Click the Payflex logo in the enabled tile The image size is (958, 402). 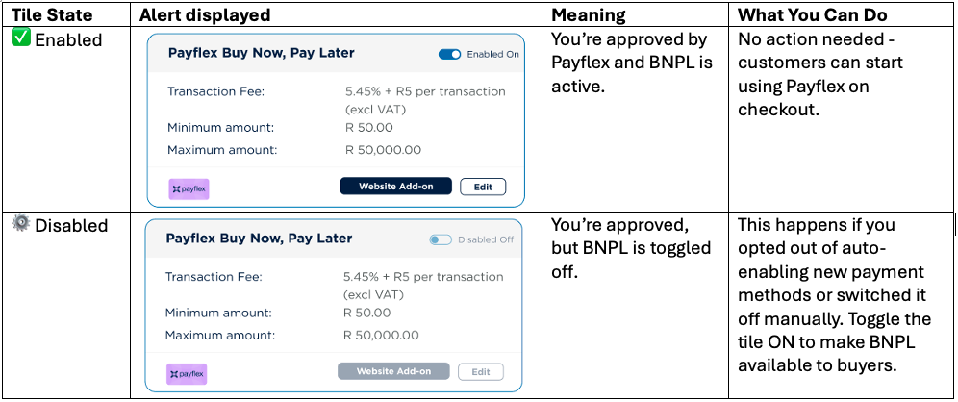[x=189, y=188]
